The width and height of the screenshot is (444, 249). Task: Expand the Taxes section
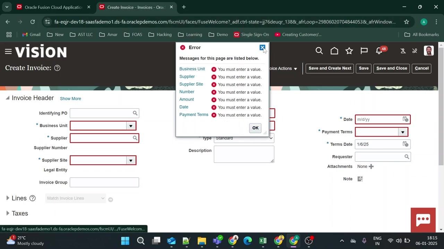pyautogui.click(x=8, y=213)
